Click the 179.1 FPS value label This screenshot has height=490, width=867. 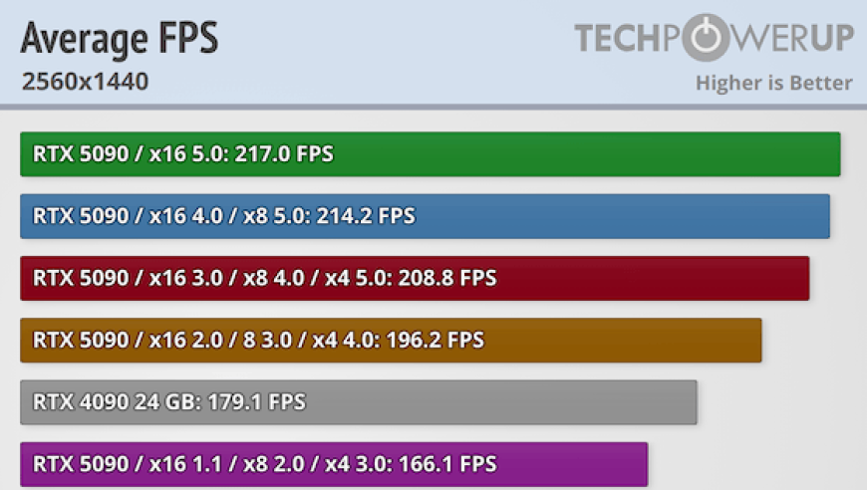(x=256, y=401)
